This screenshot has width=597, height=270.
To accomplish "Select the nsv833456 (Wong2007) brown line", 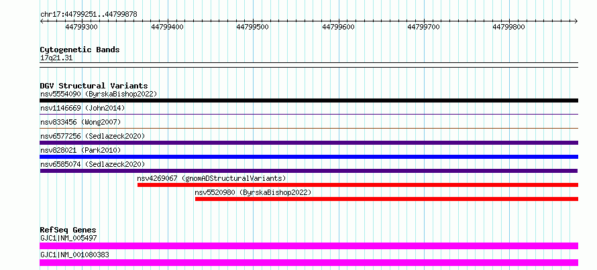I will point(309,128).
